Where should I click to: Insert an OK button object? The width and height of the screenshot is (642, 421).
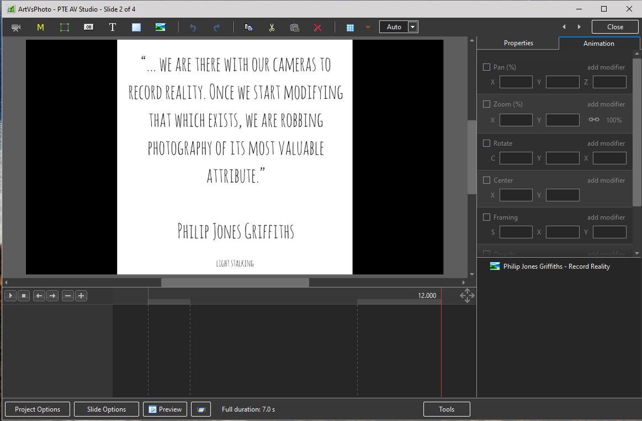88,27
